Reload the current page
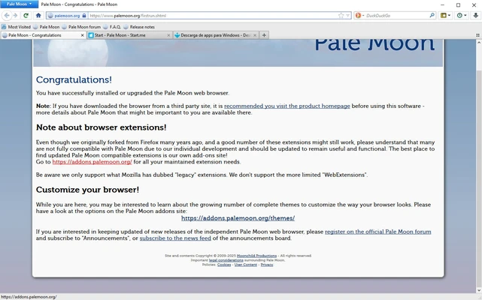 (x=26, y=15)
